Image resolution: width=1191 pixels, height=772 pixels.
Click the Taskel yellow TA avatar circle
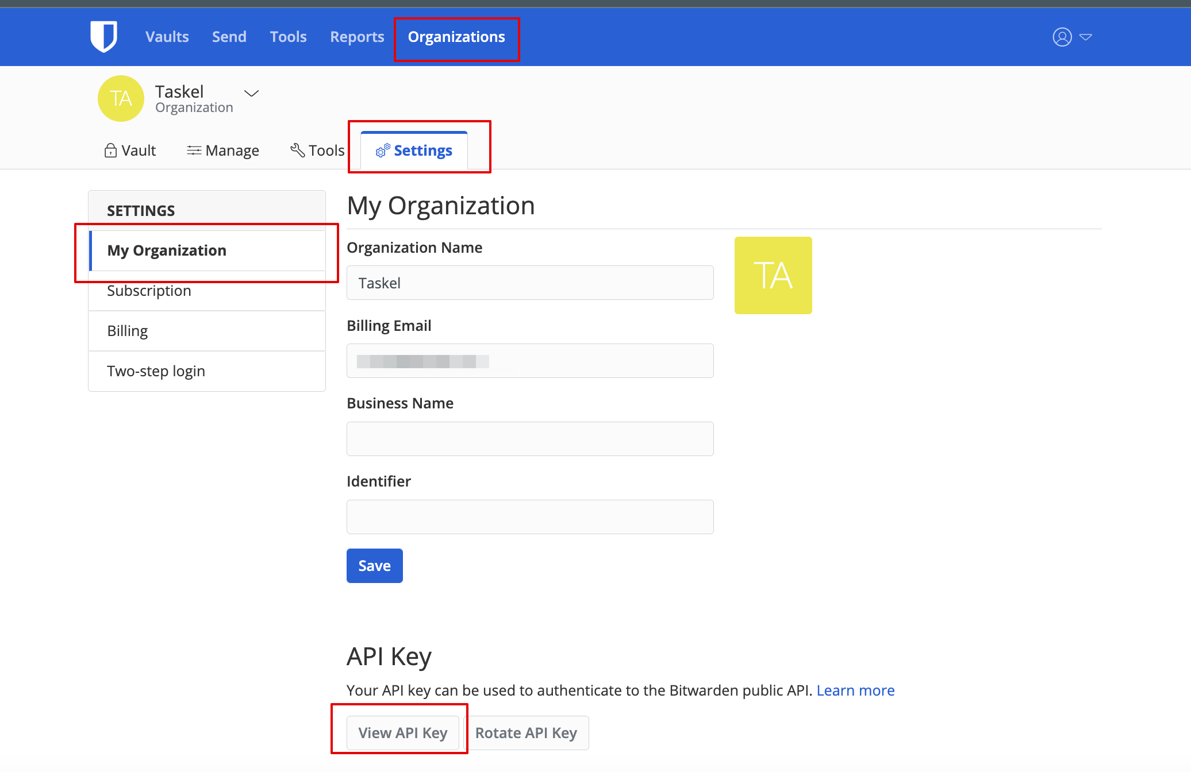pos(121,98)
